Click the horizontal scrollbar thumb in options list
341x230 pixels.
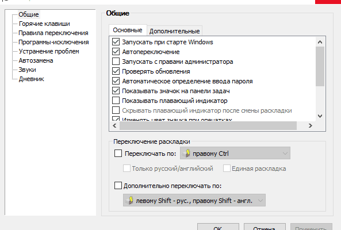point(208,126)
